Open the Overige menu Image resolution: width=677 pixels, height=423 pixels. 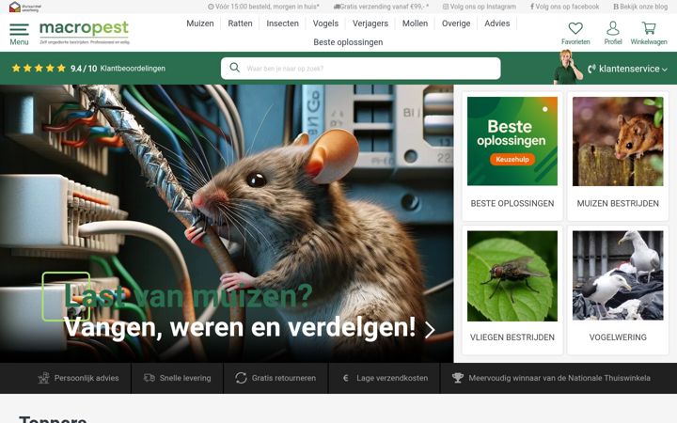[456, 23]
